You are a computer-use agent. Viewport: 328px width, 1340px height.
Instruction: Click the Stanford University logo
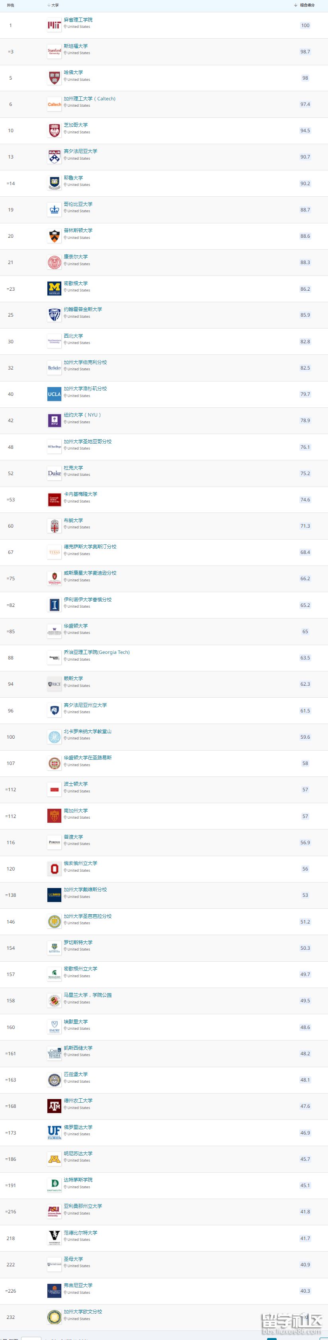pyautogui.click(x=54, y=51)
